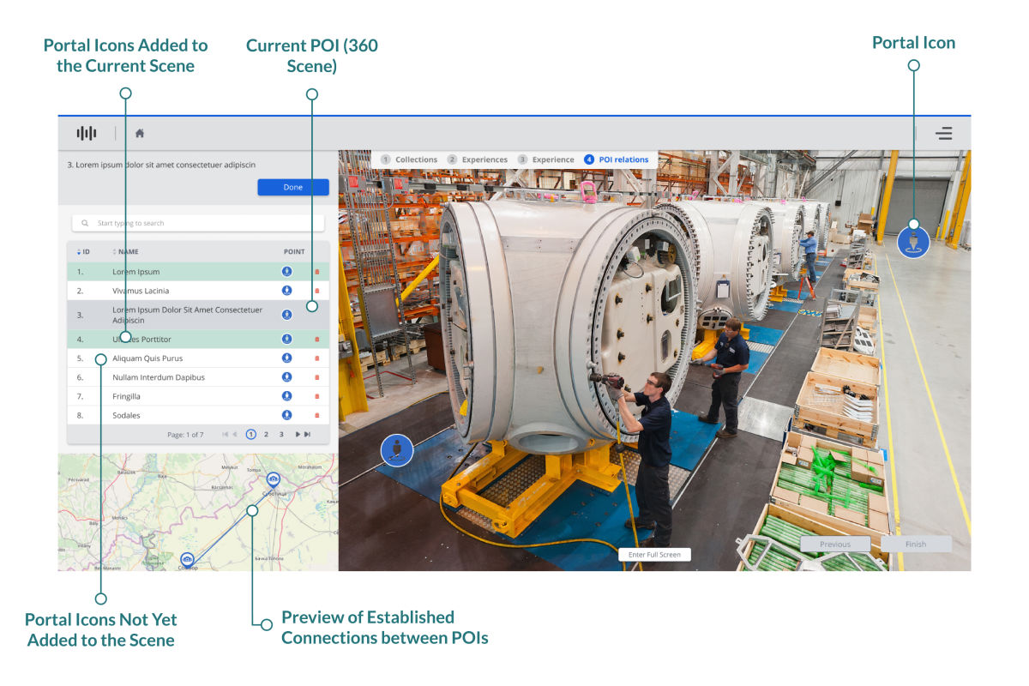Open the hamburger menu in the top bar
This screenshot has height=686, width=1029.
click(x=943, y=134)
